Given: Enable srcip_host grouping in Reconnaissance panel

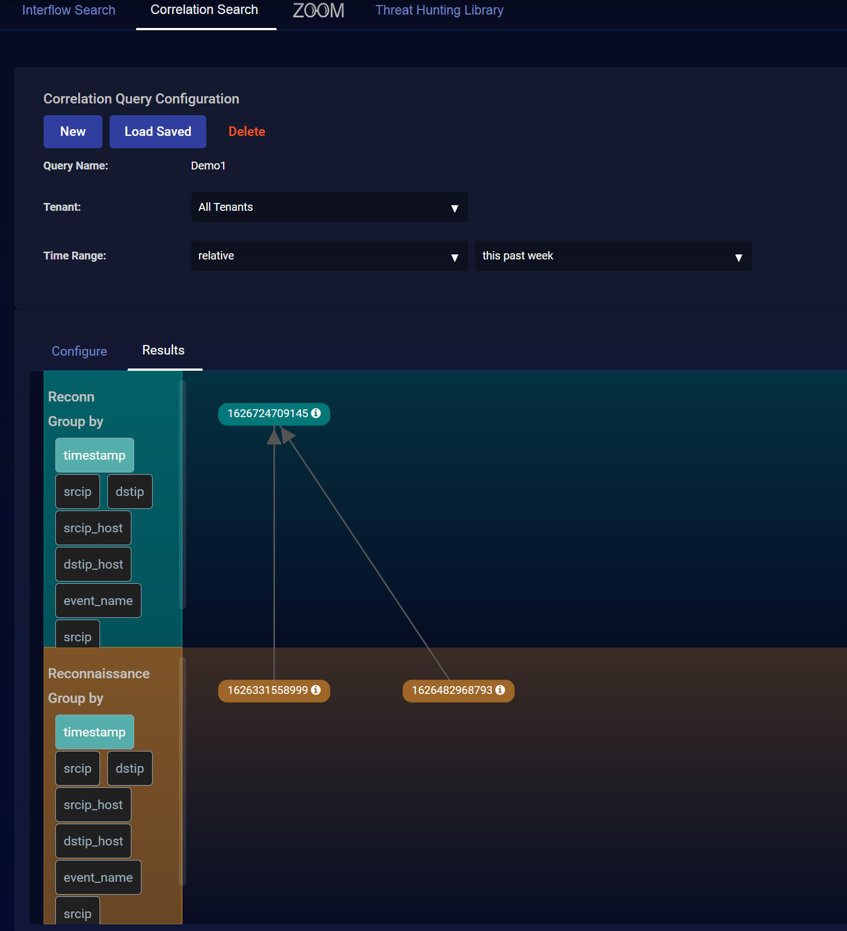Looking at the screenshot, I should pos(93,805).
